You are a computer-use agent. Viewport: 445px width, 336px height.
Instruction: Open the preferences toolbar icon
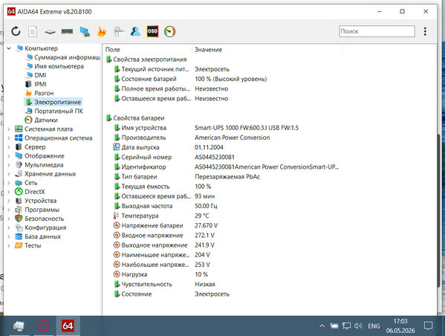pyautogui.click(x=119, y=31)
